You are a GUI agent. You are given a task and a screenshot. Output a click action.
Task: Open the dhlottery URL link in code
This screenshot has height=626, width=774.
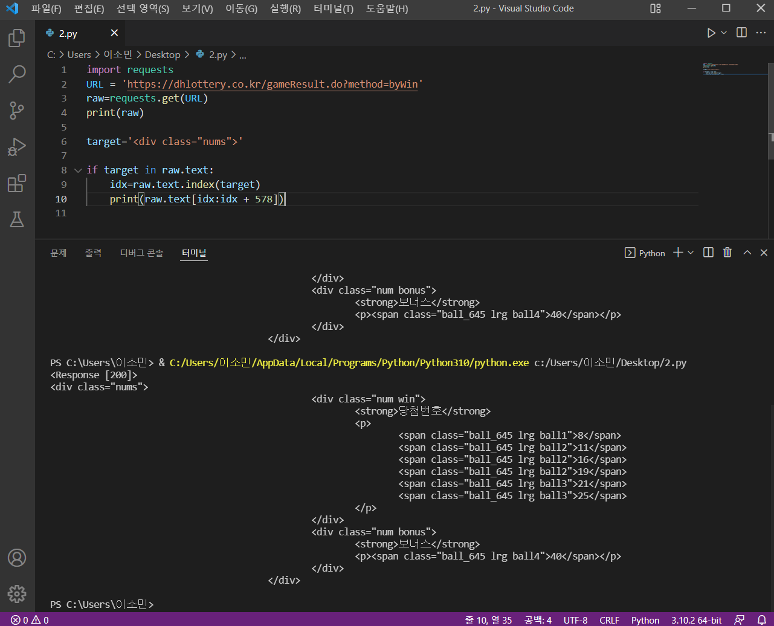(273, 84)
